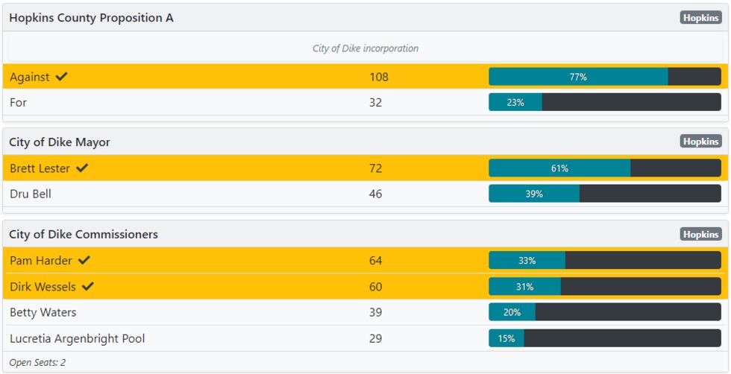Click the 23% progress bar for For
Viewport: 731px width, 374px height.
pos(605,102)
